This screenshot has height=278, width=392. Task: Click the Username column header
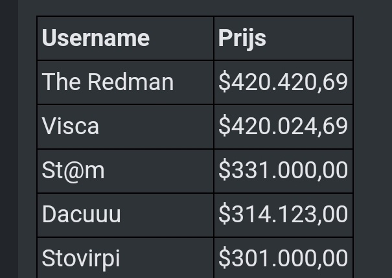tap(96, 38)
